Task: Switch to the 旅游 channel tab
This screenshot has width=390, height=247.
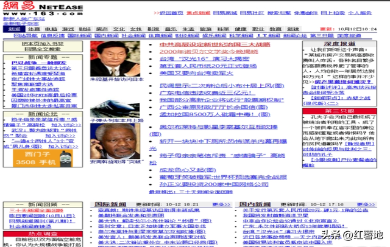Action: pyautogui.click(x=206, y=29)
